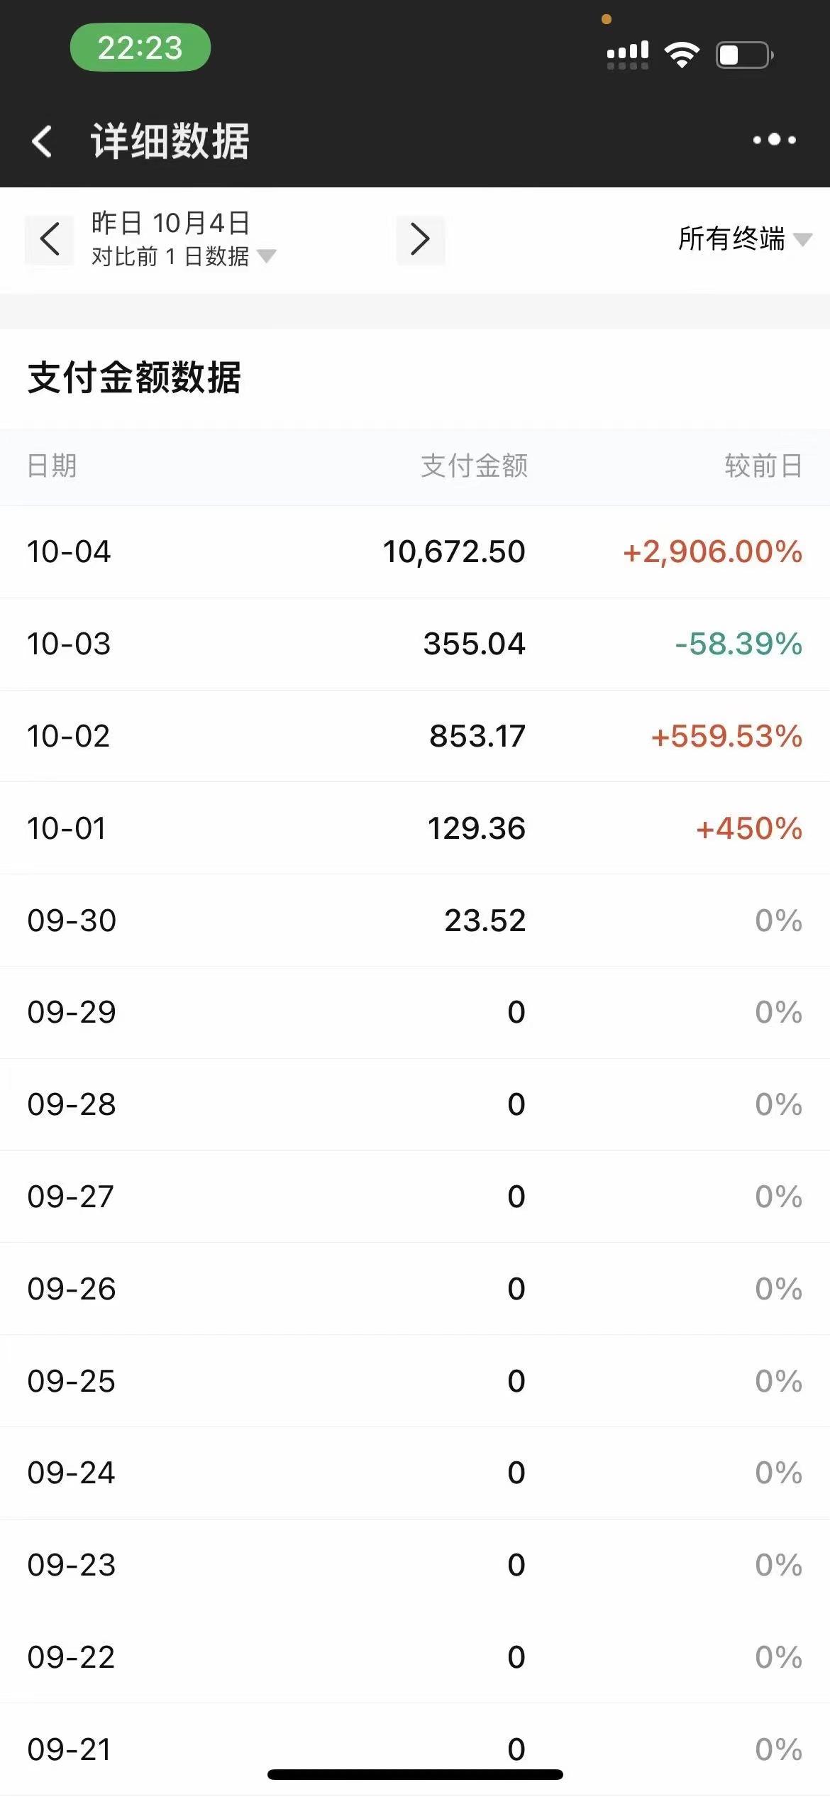The height and width of the screenshot is (1797, 830).
Task: Tap the back arrow beside 详细数据
Action: [x=43, y=141]
